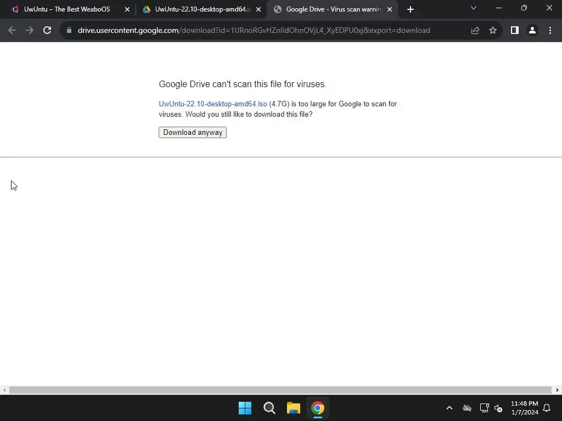The height and width of the screenshot is (421, 562).
Task: Bookmark this tab with the star
Action: click(x=493, y=31)
